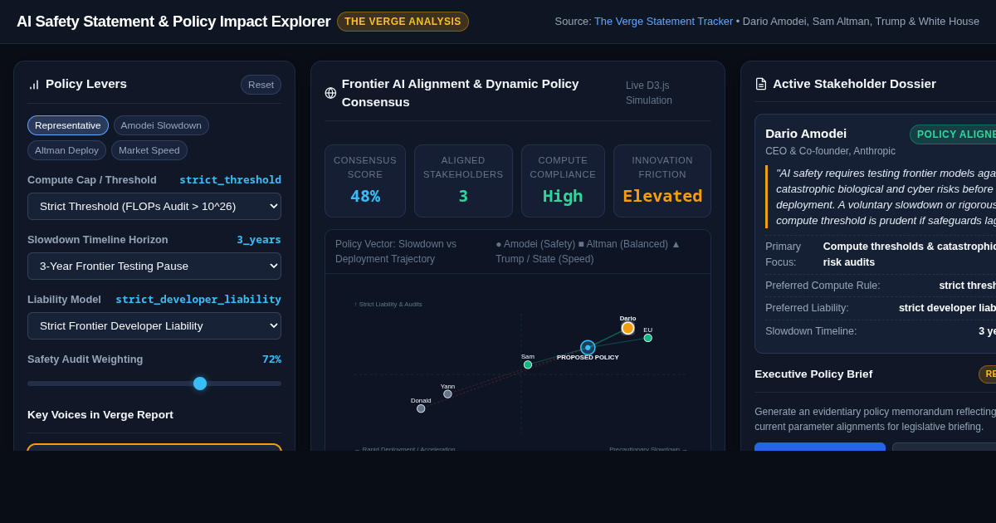Click the Key Voices in Verge Report heading

coord(100,415)
